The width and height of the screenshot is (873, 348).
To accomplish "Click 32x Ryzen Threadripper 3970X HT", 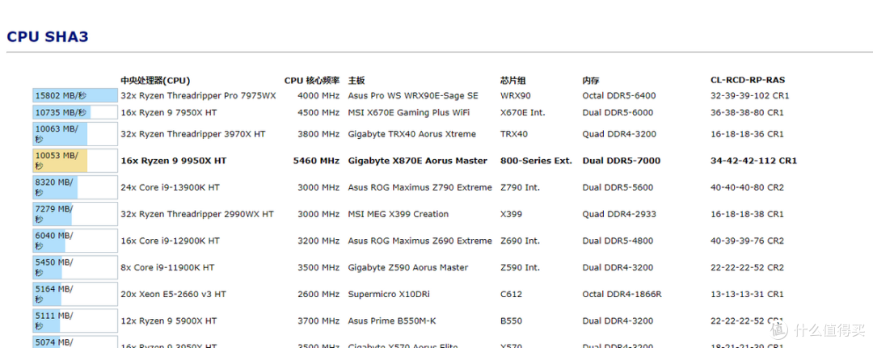I will (x=193, y=134).
